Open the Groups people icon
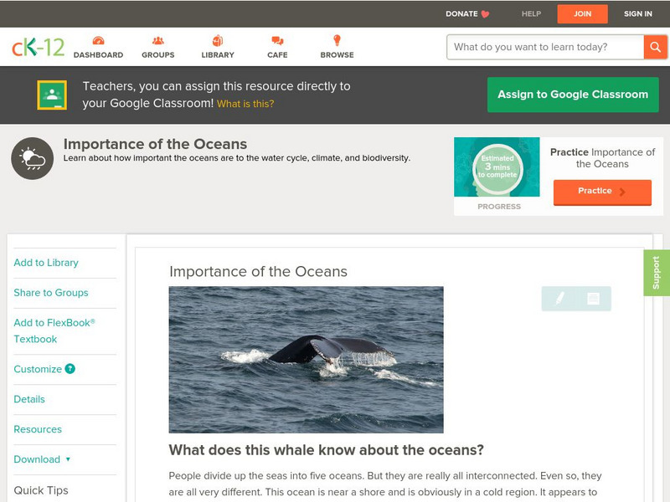This screenshot has height=502, width=670. pos(158,40)
